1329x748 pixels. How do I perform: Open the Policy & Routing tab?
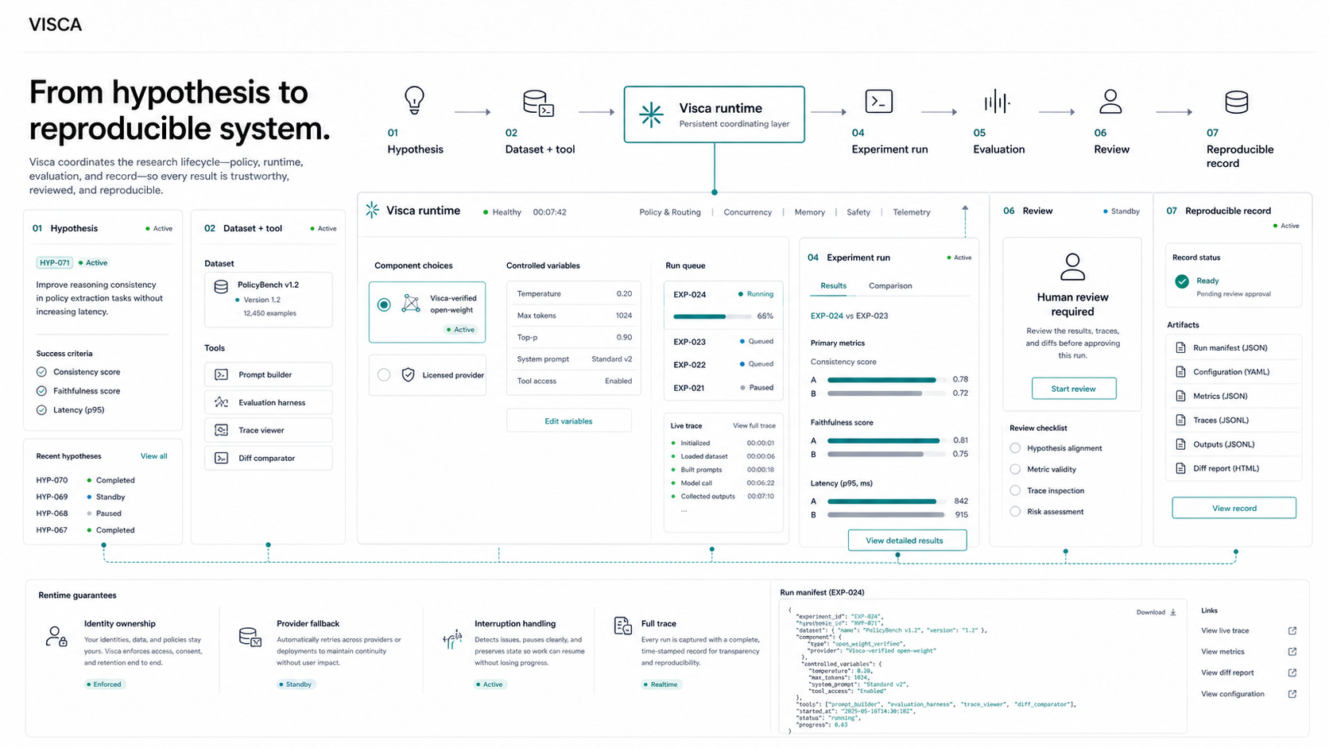[670, 212]
